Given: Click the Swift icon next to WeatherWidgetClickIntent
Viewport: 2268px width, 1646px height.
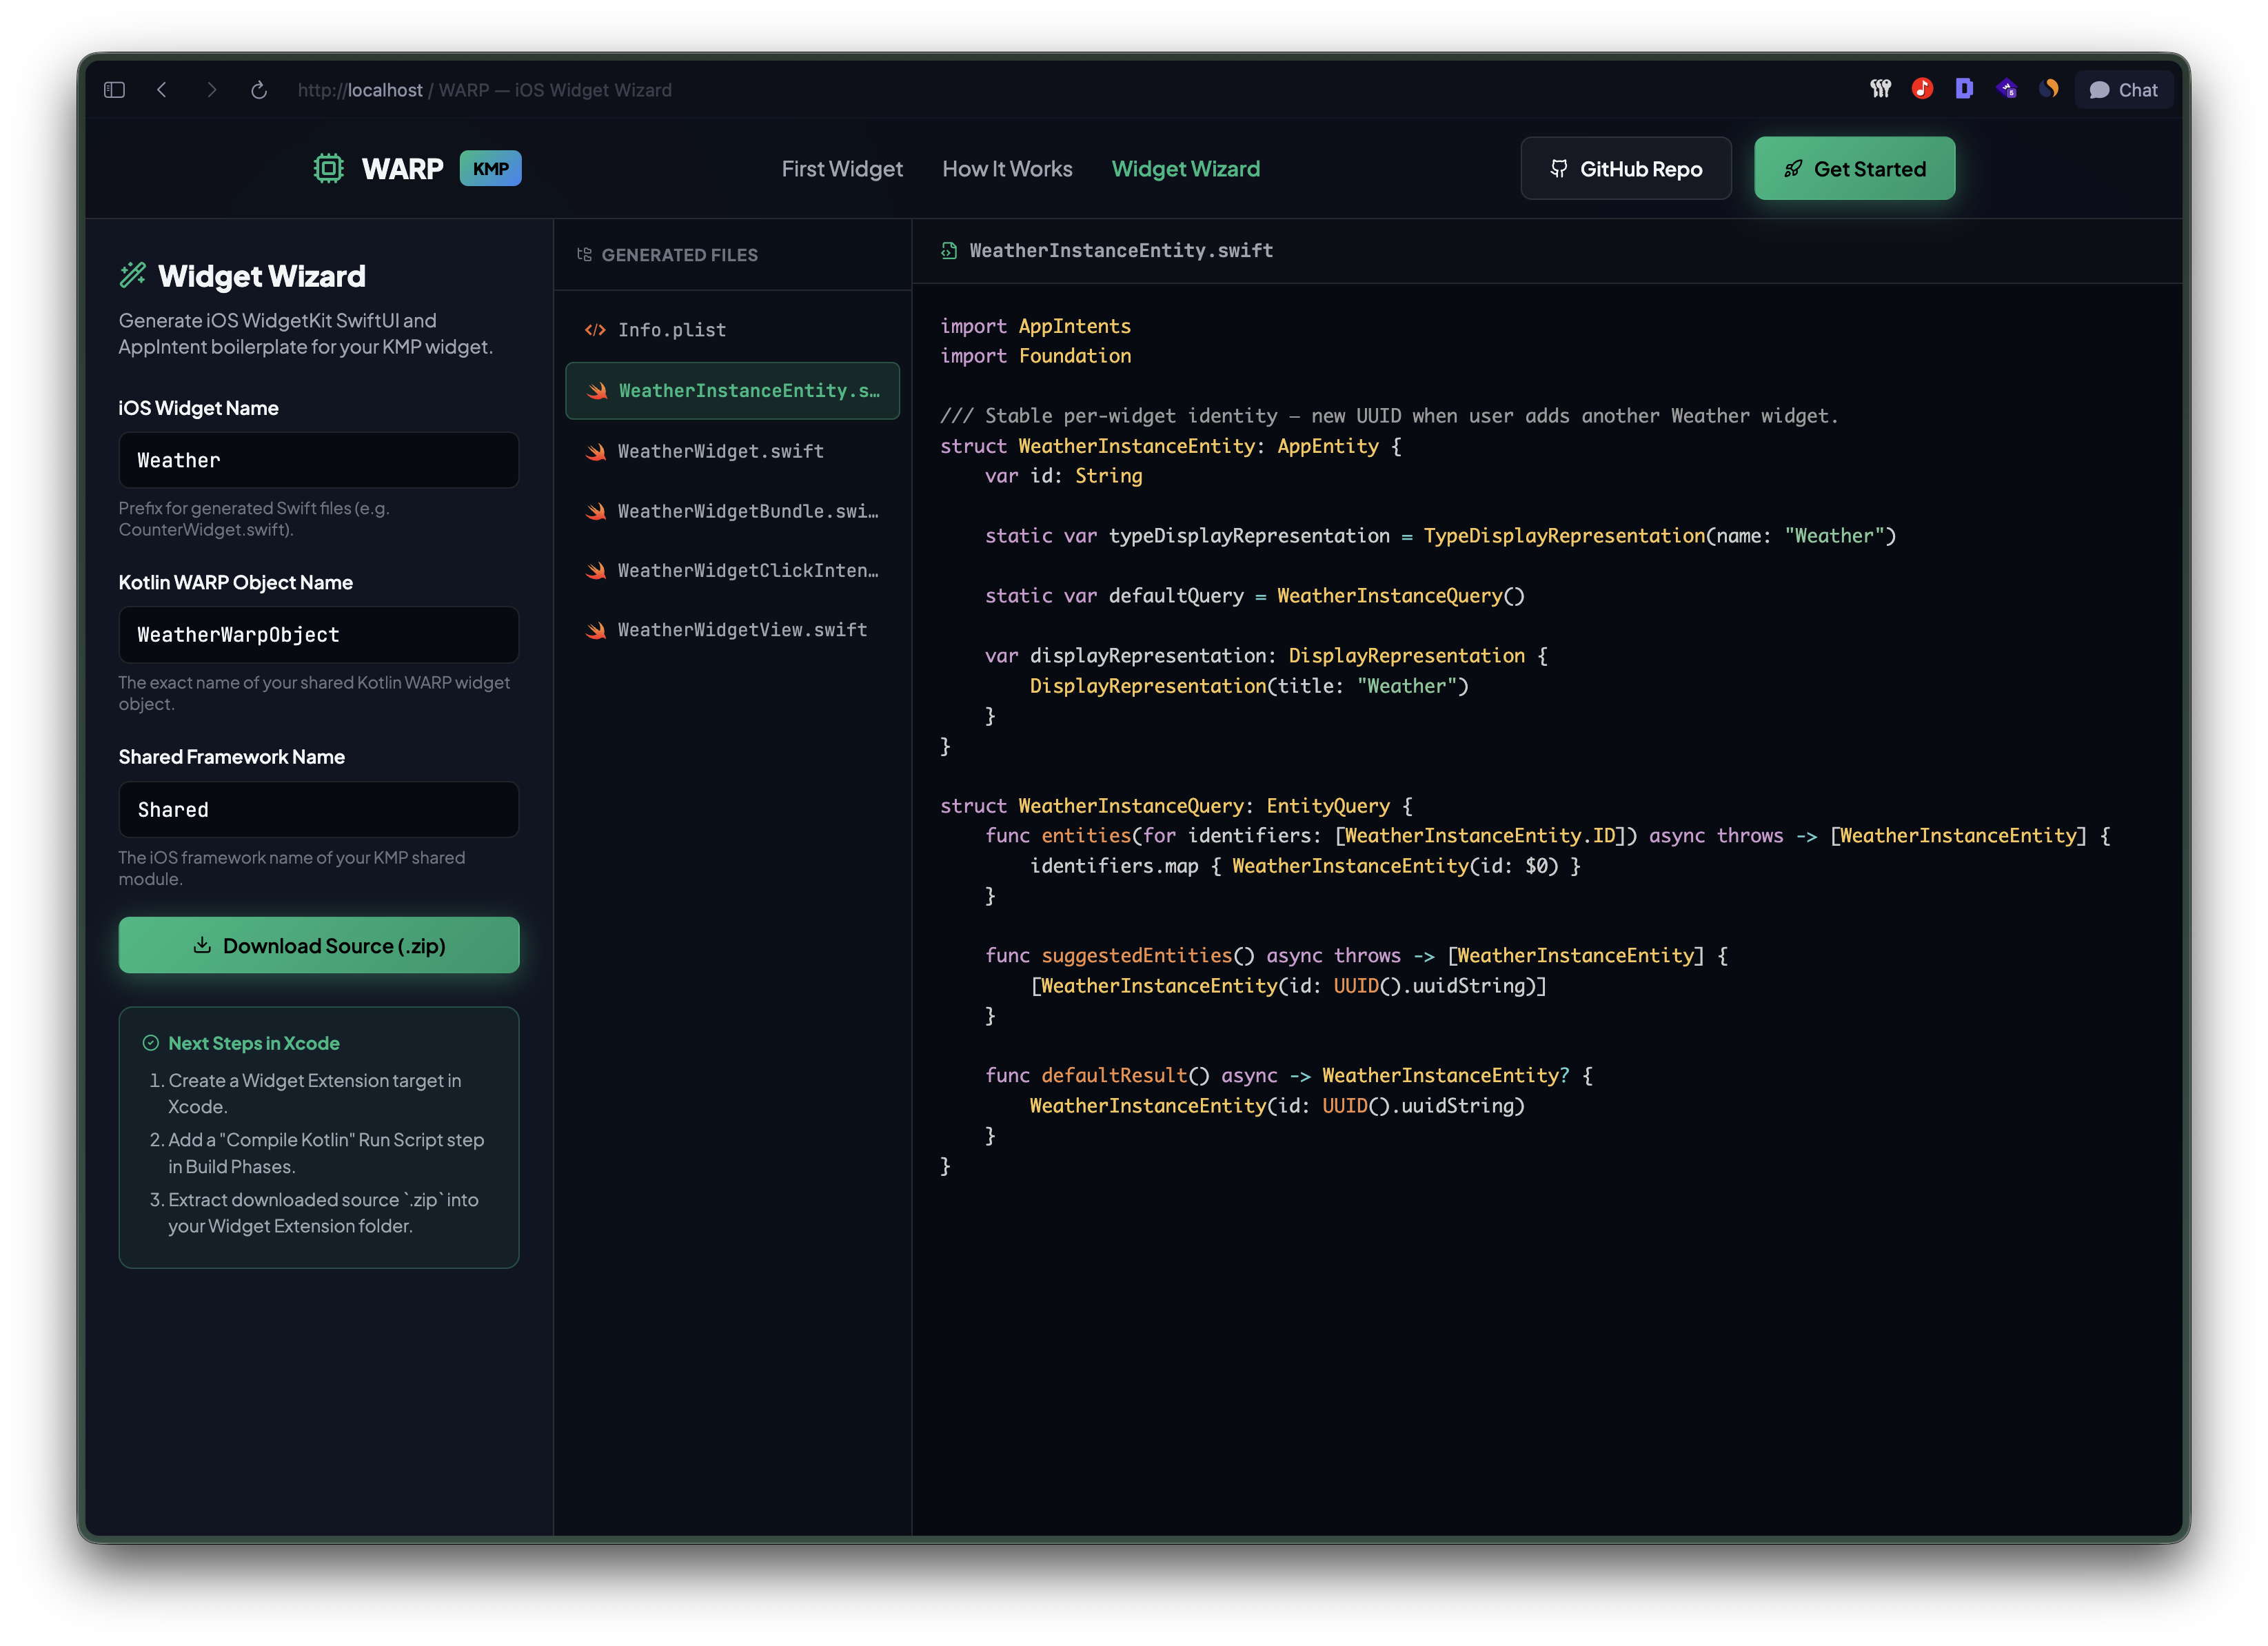Looking at the screenshot, I should click(596, 570).
